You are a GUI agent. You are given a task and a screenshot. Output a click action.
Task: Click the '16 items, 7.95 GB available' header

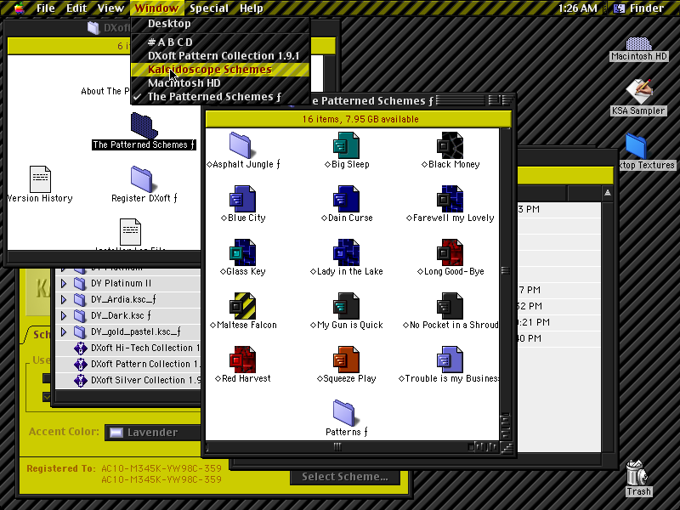point(359,119)
